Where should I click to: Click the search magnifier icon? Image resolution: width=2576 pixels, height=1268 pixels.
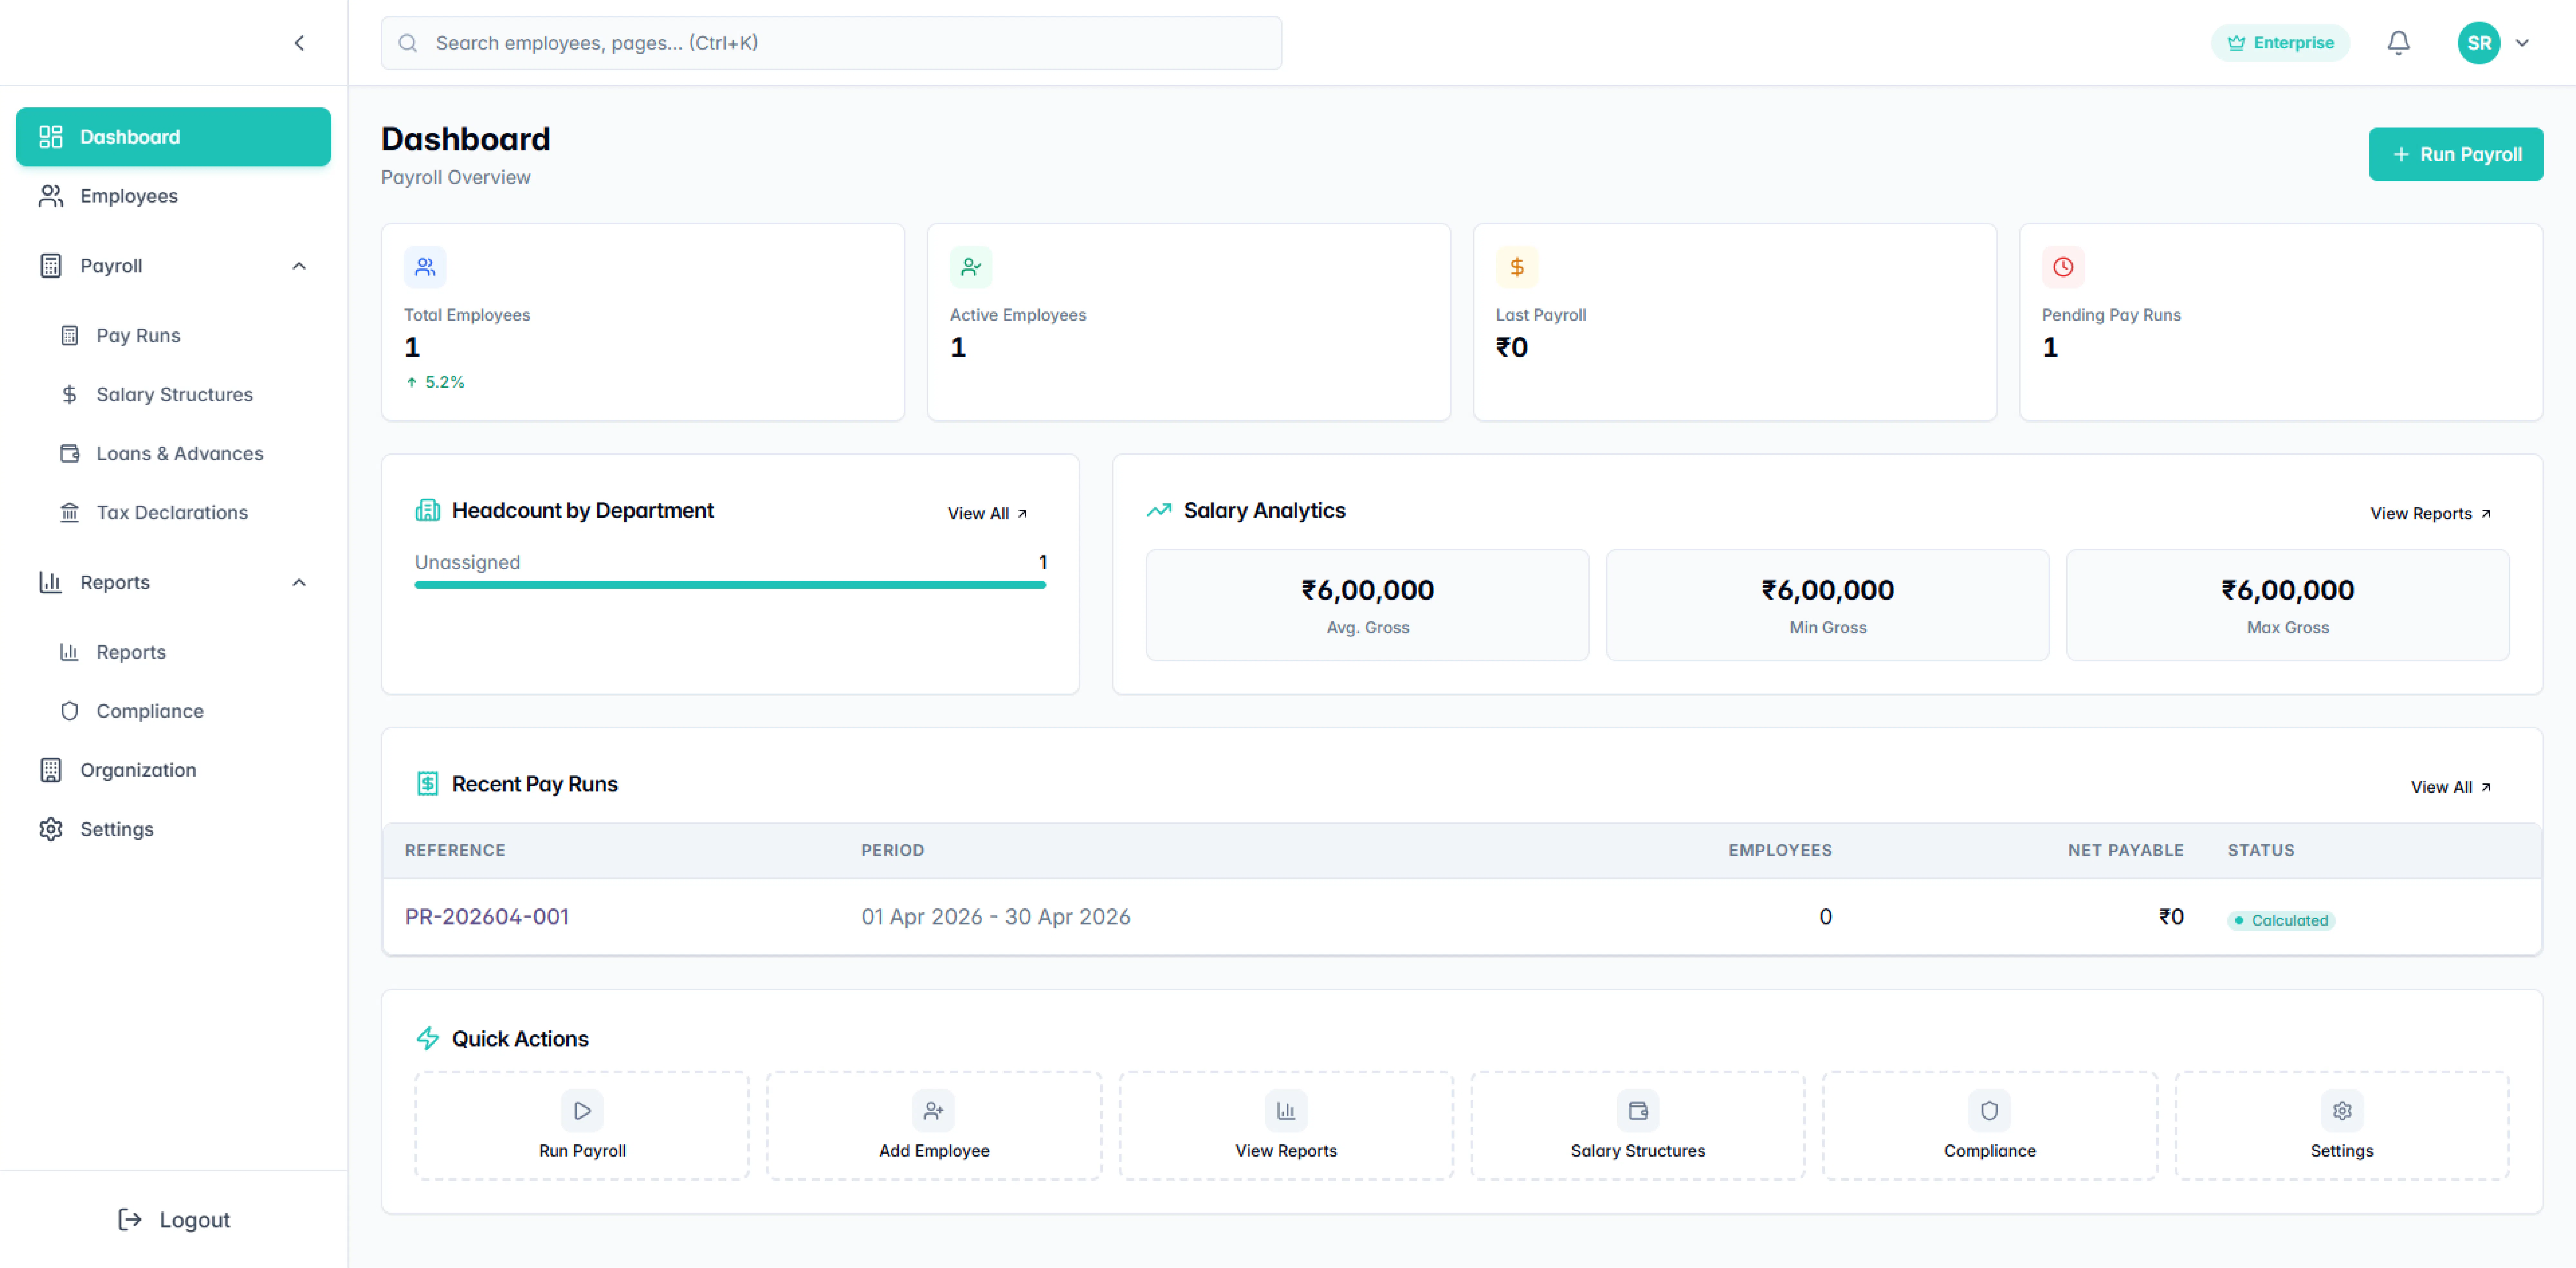tap(408, 43)
